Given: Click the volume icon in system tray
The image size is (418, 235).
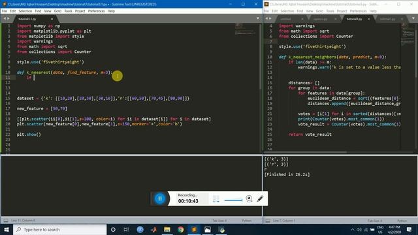Looking at the screenshot, I should (359, 229).
